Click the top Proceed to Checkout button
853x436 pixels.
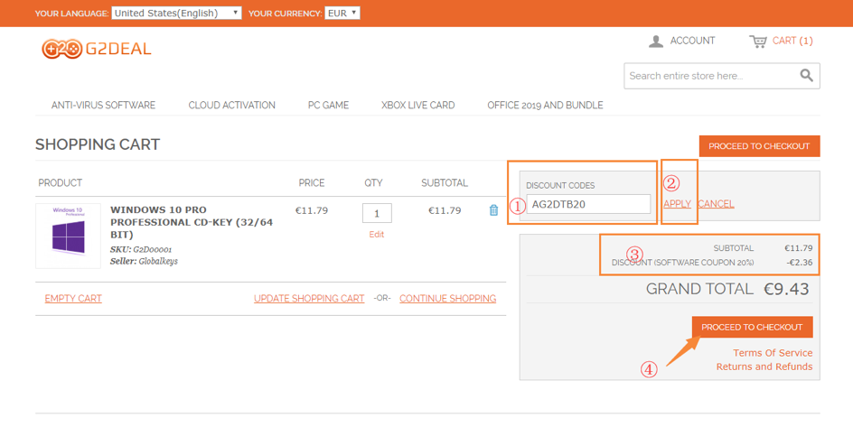tap(759, 146)
